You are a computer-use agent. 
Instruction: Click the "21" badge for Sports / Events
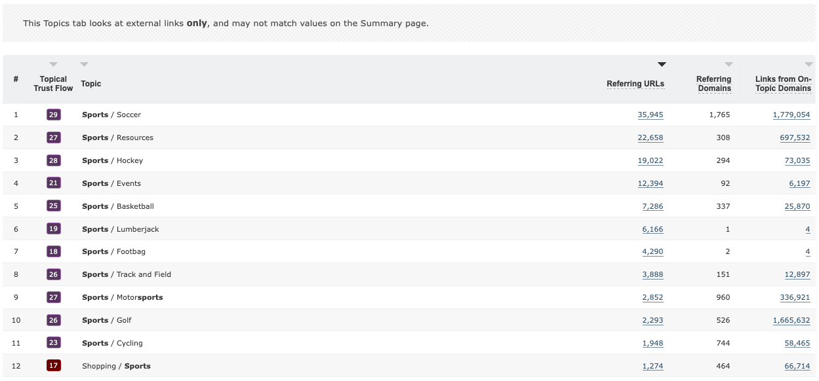53,183
